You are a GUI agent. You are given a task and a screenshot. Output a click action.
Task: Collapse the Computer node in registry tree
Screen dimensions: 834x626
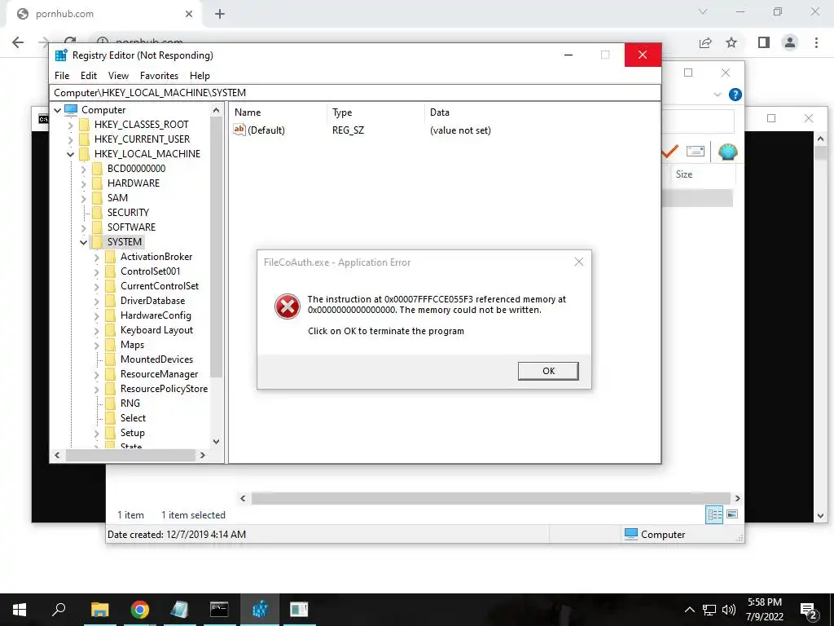click(58, 110)
